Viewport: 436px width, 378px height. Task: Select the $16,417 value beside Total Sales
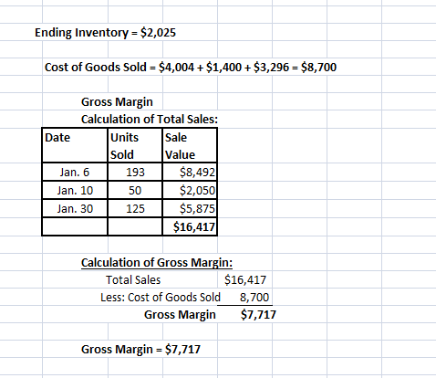(245, 280)
